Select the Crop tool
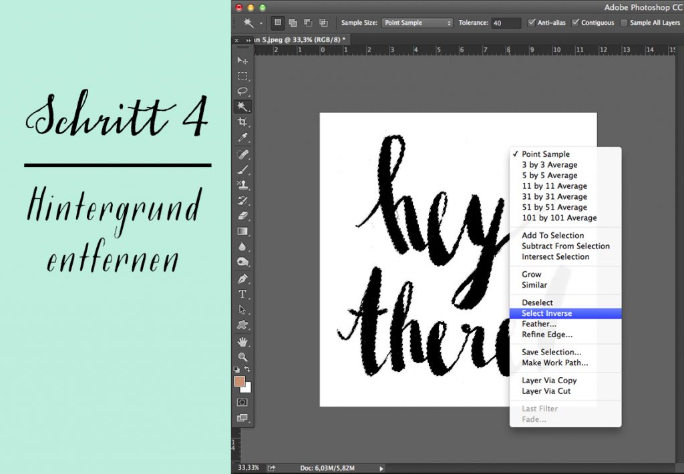The height and width of the screenshot is (474, 684). (243, 122)
